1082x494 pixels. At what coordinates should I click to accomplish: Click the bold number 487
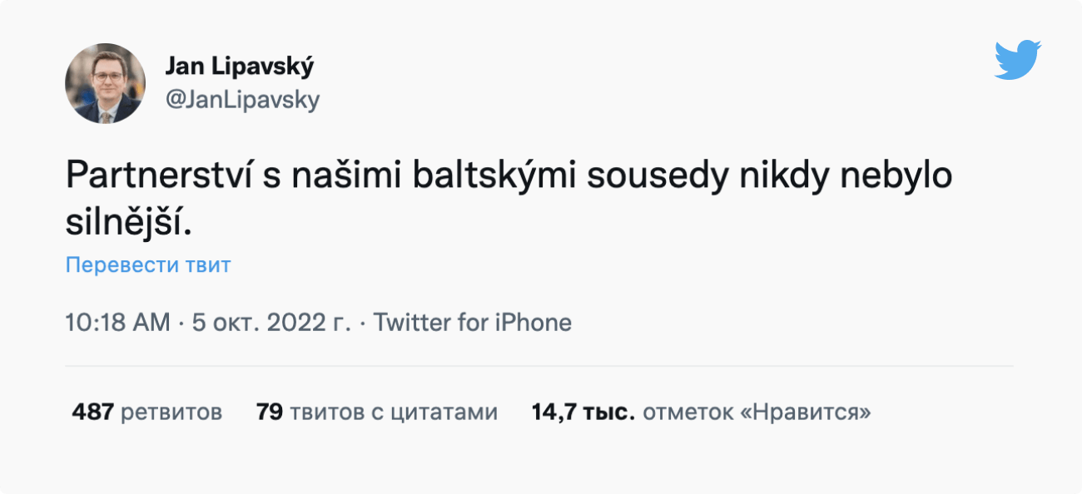[x=92, y=412]
